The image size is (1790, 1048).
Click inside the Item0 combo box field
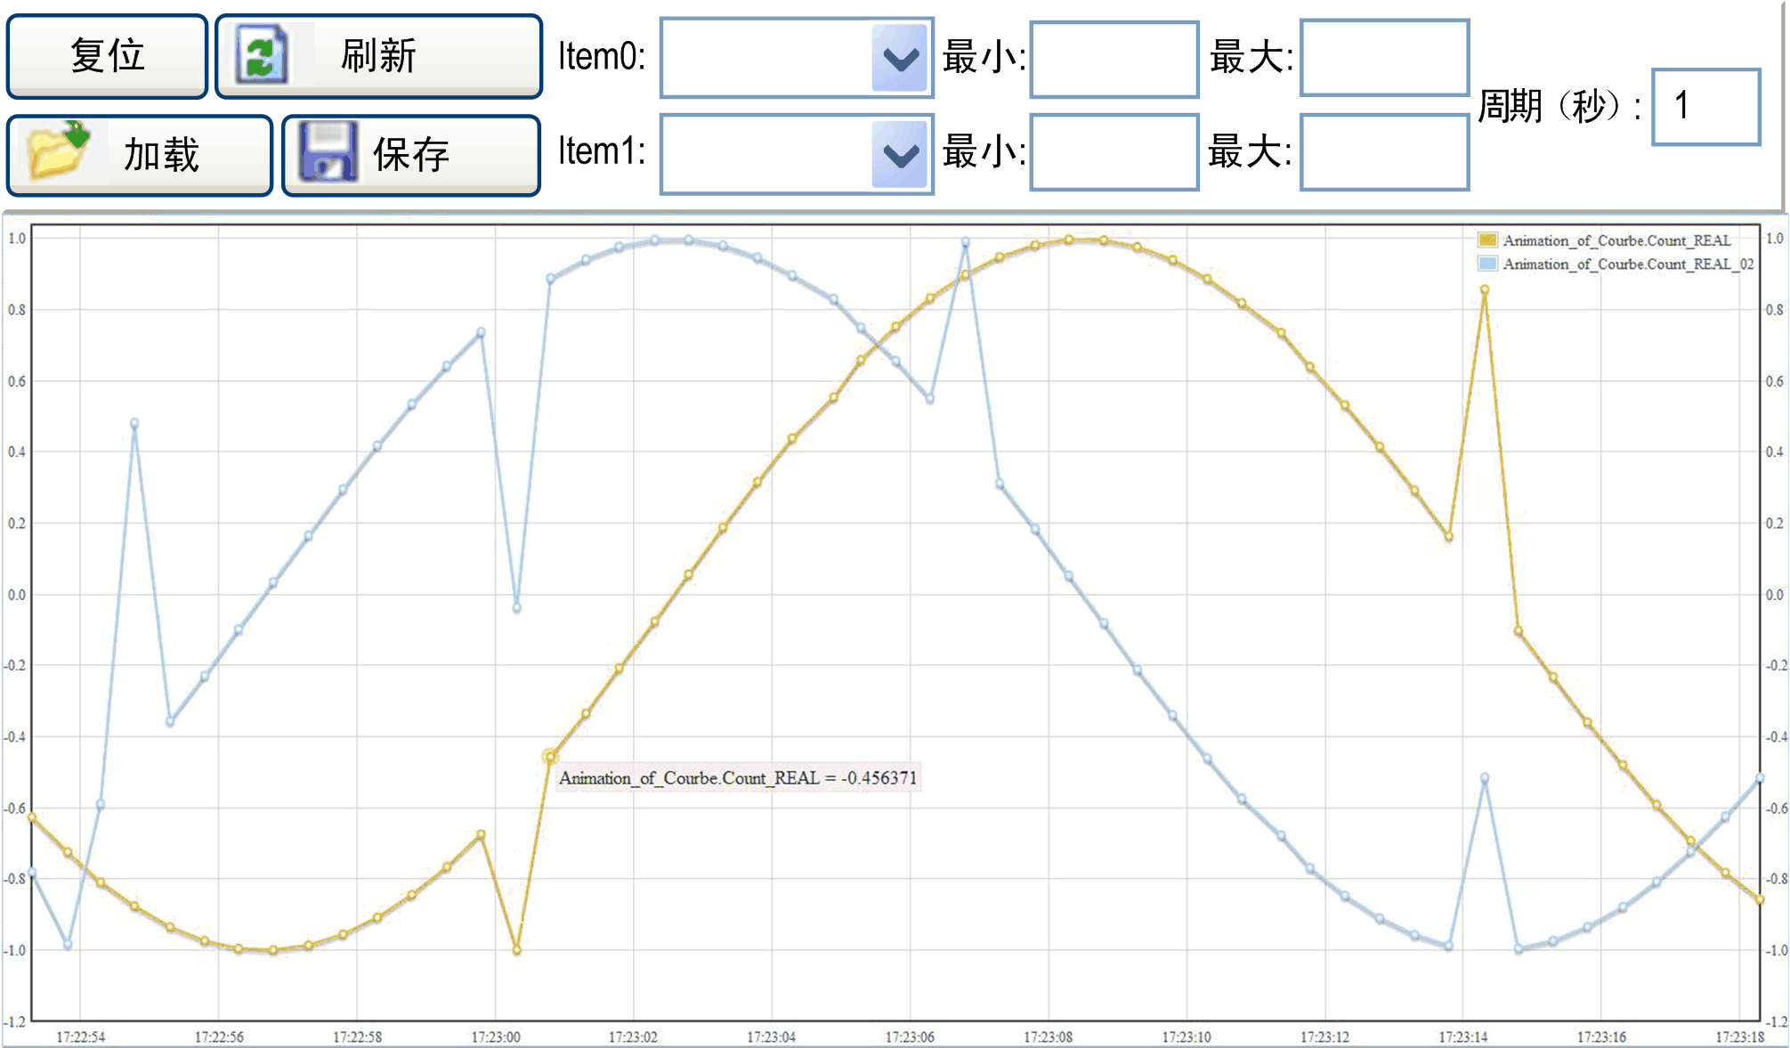pyautogui.click(x=765, y=59)
